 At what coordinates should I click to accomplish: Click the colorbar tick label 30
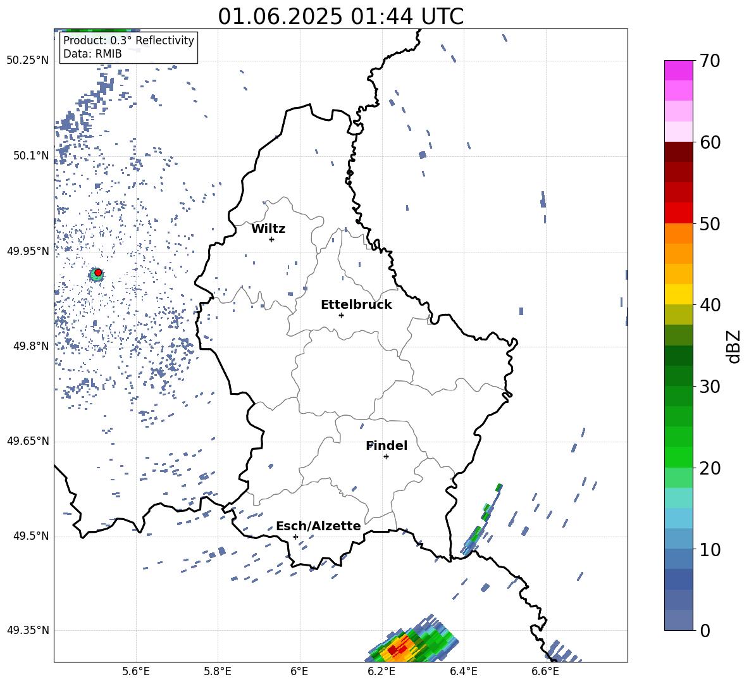710,387
